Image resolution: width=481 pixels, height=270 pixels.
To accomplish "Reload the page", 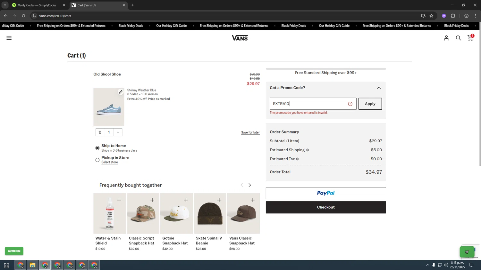I will 23,16.
